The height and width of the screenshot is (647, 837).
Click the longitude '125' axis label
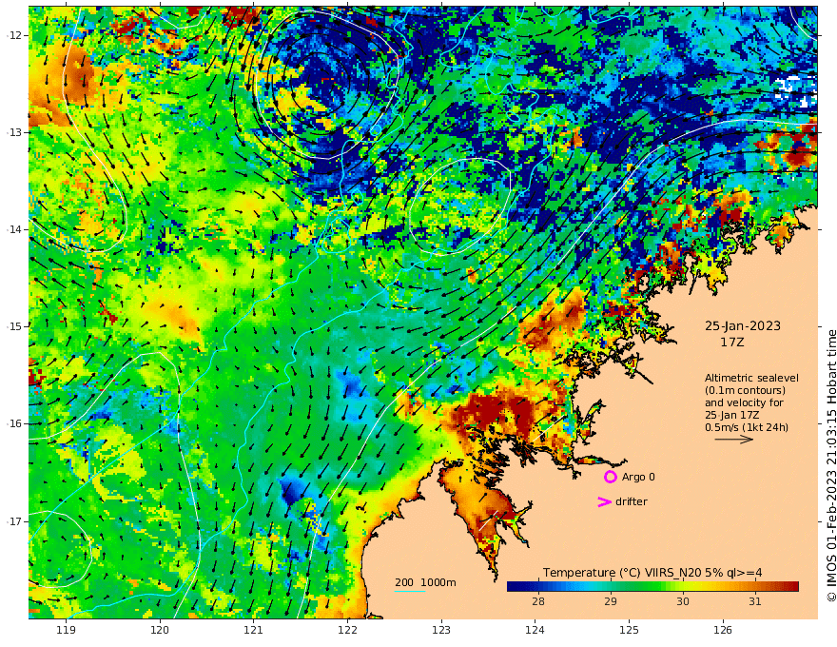[x=629, y=631]
